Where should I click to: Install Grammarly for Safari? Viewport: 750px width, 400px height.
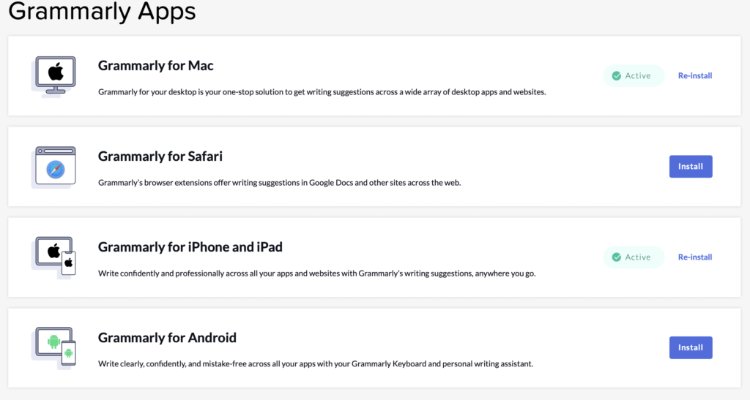(690, 166)
